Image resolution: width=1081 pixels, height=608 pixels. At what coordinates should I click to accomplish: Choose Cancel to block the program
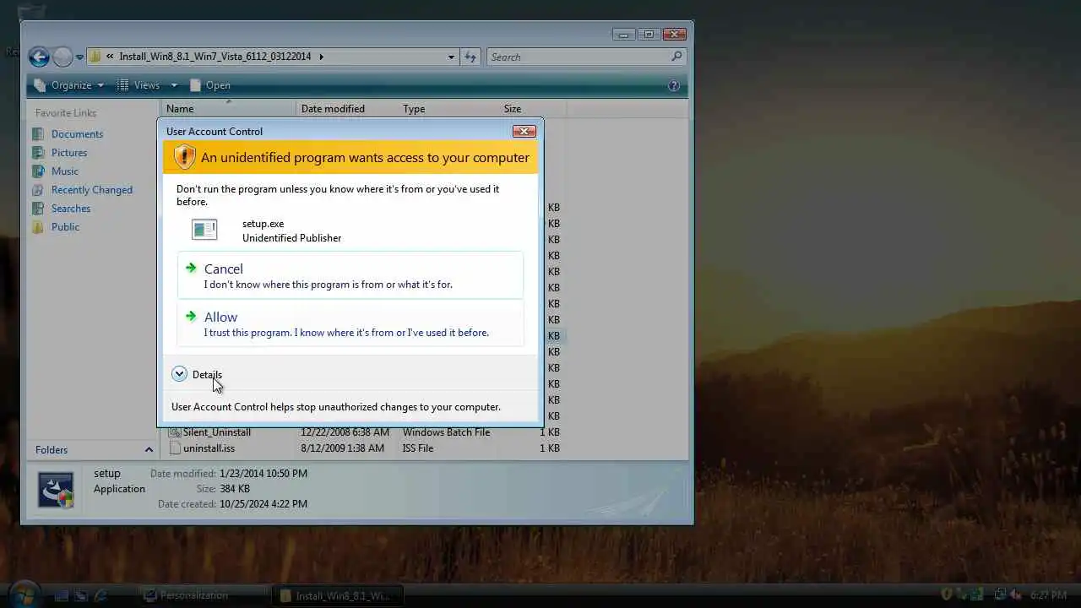pyautogui.click(x=350, y=275)
